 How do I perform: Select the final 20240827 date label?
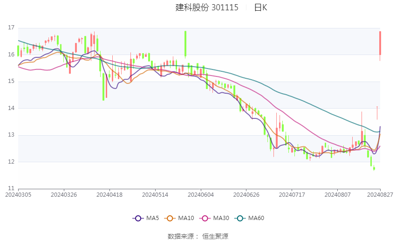pos(380,194)
